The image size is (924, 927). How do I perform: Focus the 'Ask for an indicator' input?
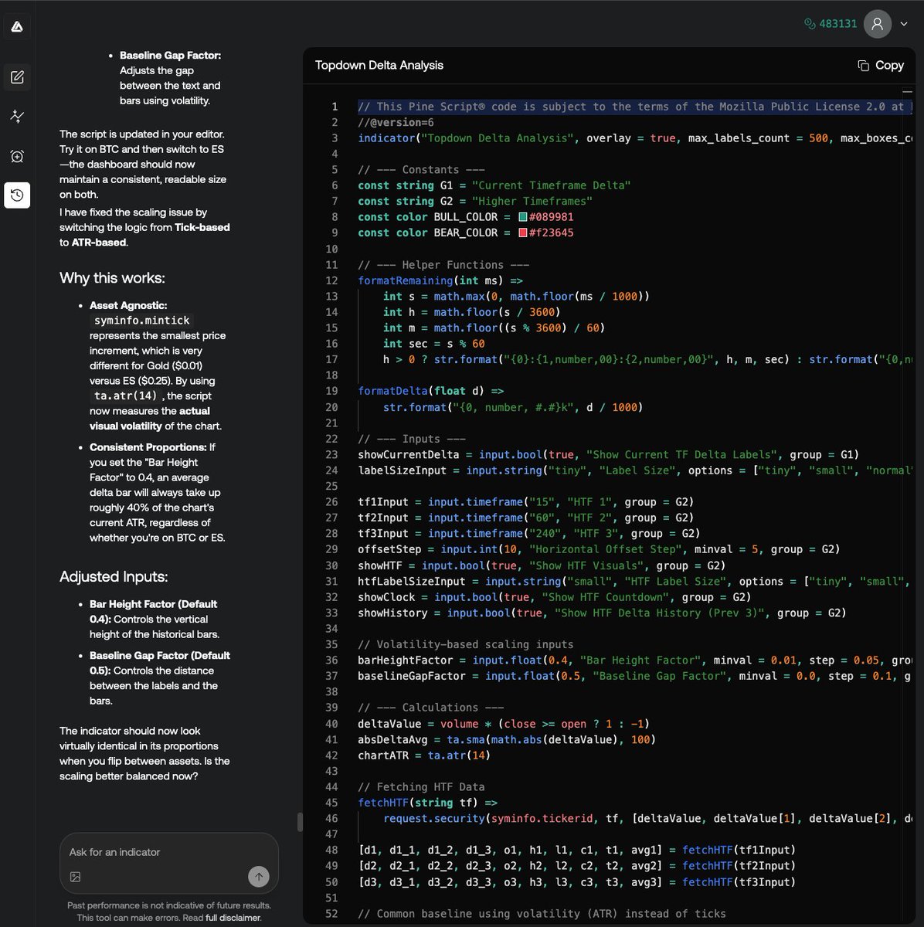tap(169, 852)
